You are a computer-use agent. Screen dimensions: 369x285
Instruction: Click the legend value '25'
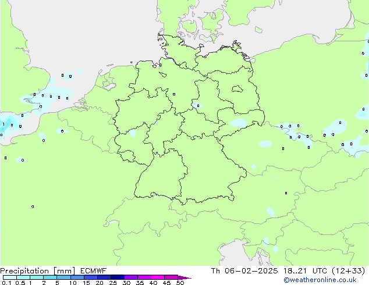pos(113,283)
